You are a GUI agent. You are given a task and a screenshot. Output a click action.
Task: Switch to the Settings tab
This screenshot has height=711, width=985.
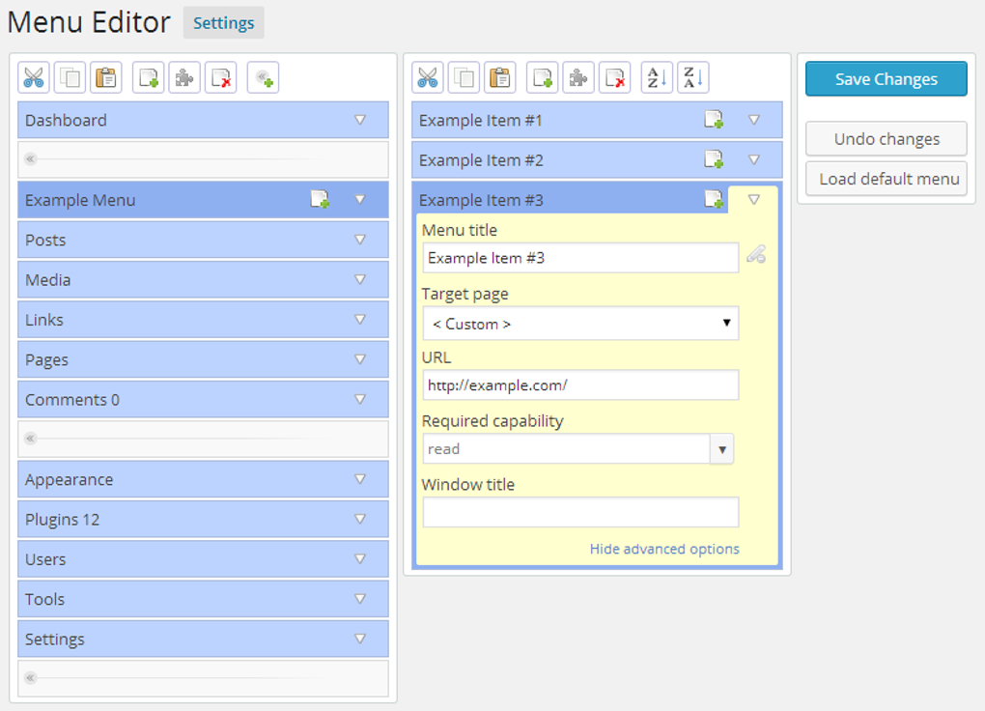pos(223,22)
